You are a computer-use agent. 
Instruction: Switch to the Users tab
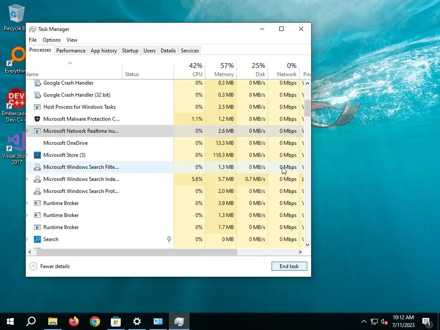click(x=149, y=51)
